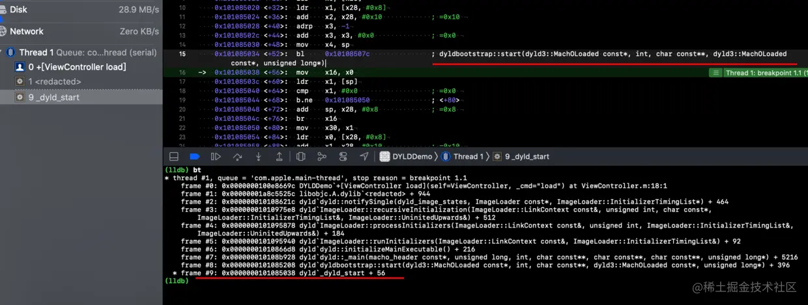Click line number 16 in the gutter
The width and height of the screenshot is (808, 305).
coord(182,73)
